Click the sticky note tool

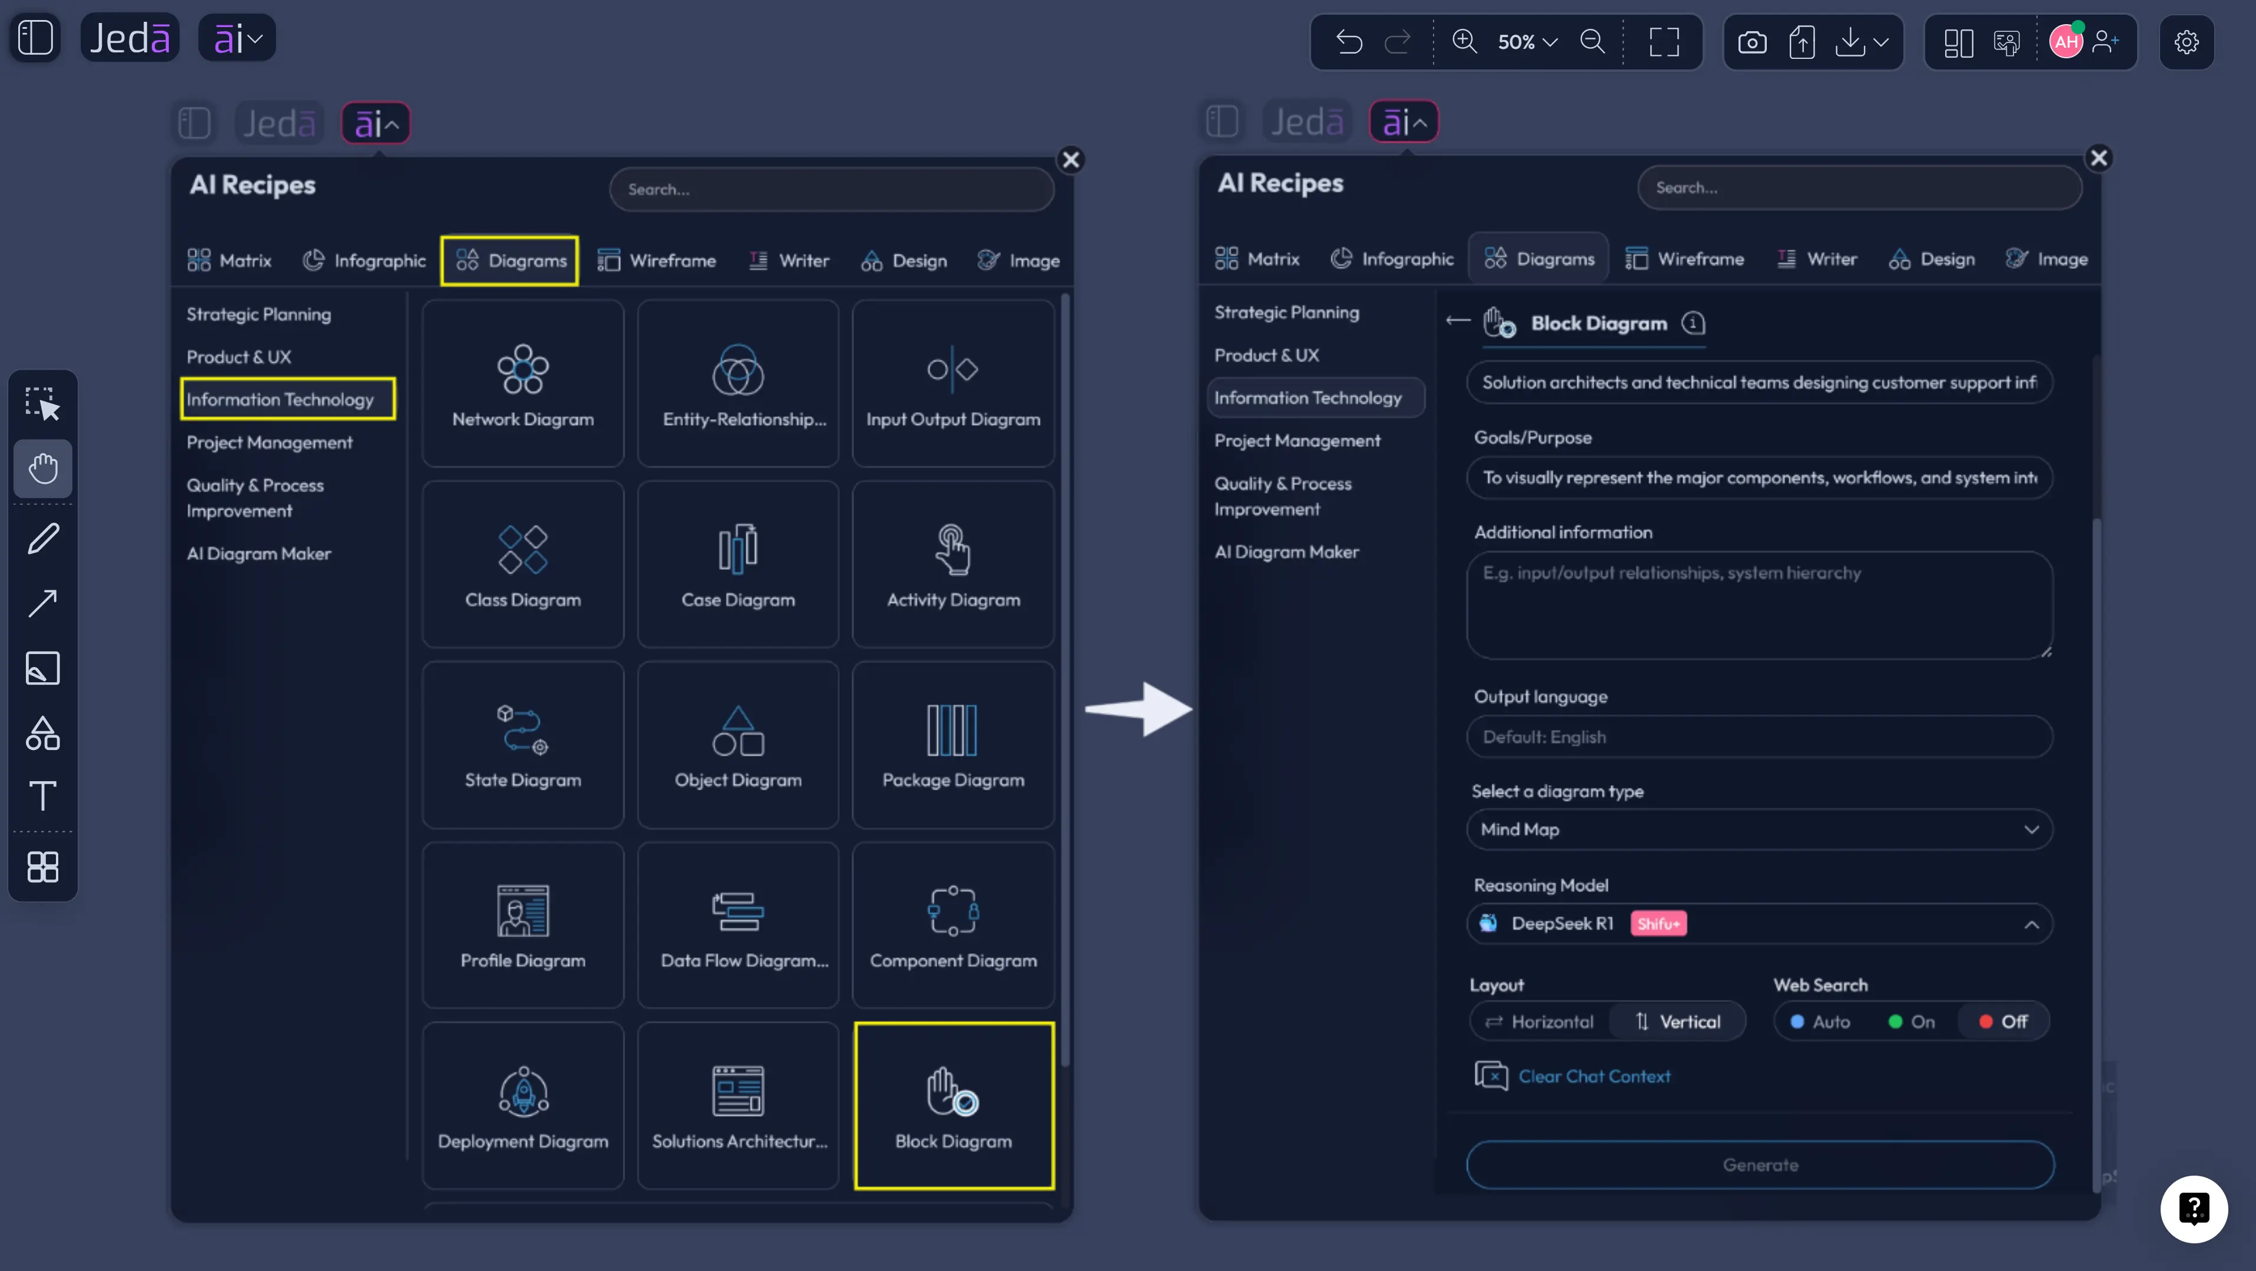click(x=42, y=668)
